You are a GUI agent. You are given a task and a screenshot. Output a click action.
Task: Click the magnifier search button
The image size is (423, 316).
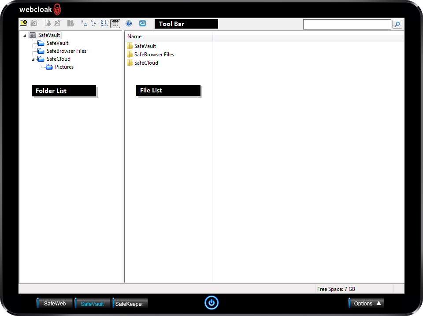coord(397,25)
